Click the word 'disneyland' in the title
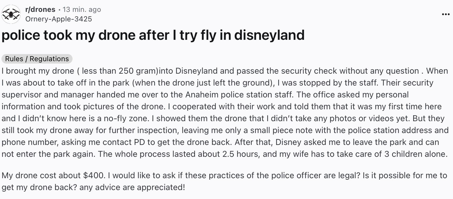Screen dimensions: 453x199 [x=269, y=36]
